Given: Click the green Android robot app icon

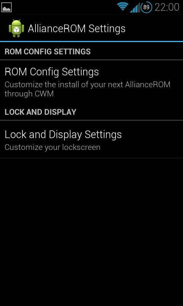Looking at the screenshot, I should 16,28.
